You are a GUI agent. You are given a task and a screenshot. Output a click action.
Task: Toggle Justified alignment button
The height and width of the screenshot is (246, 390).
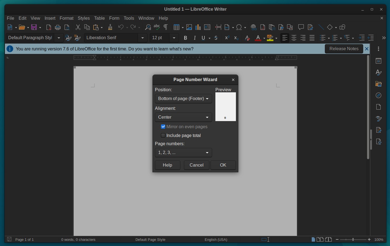pyautogui.click(x=312, y=38)
